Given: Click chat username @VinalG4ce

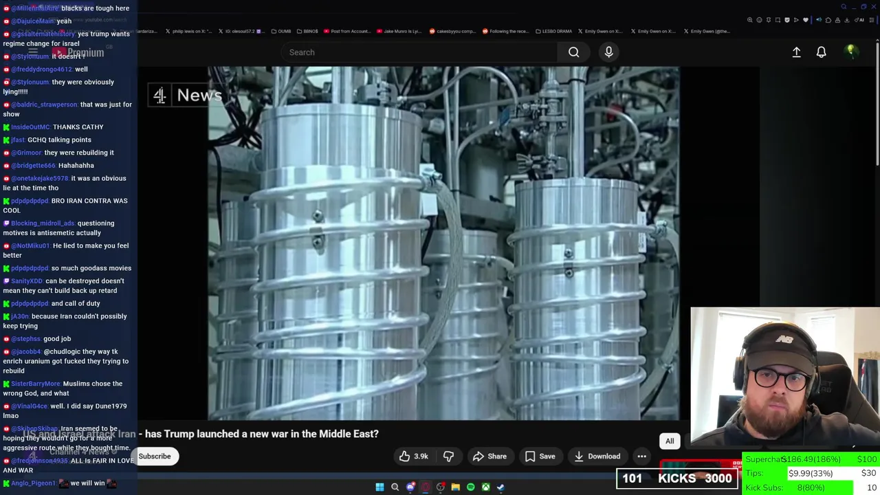Looking at the screenshot, I should tap(29, 406).
